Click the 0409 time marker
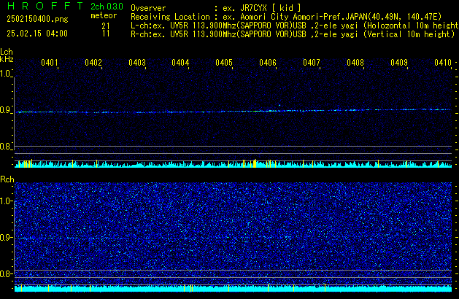 (x=399, y=63)
